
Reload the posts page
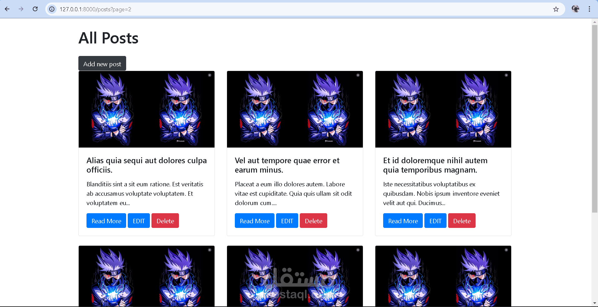35,9
